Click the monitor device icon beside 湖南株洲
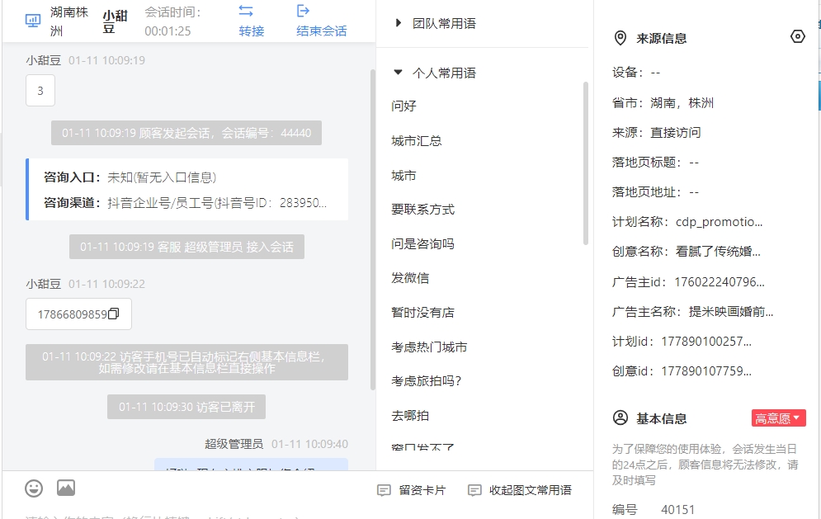This screenshot has width=821, height=519. tap(33, 21)
